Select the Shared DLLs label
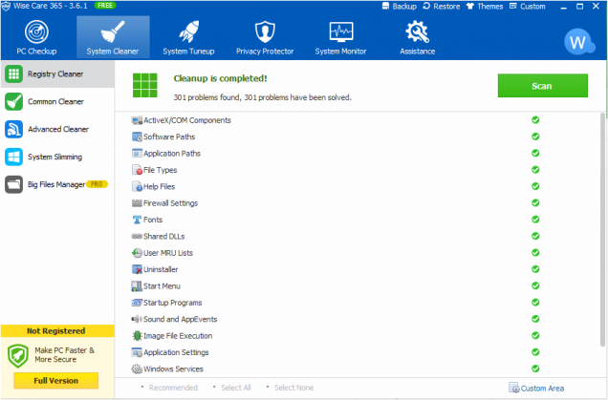 click(x=164, y=236)
